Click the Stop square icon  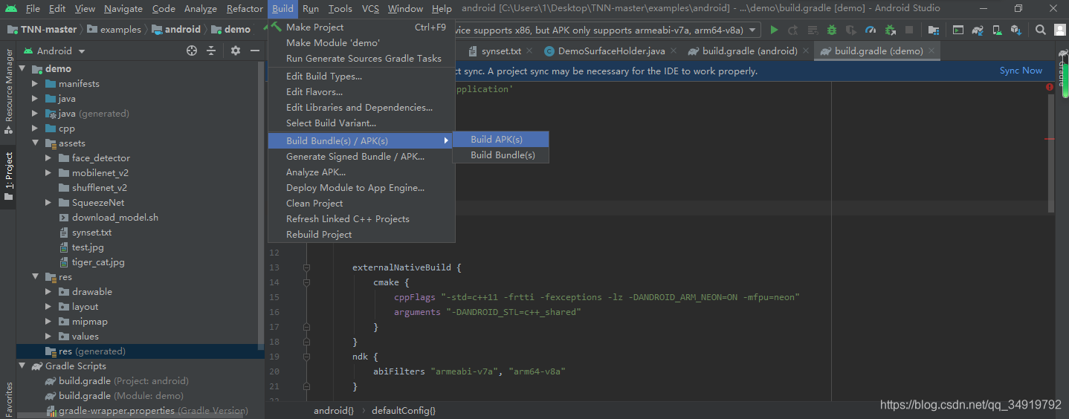point(909,30)
